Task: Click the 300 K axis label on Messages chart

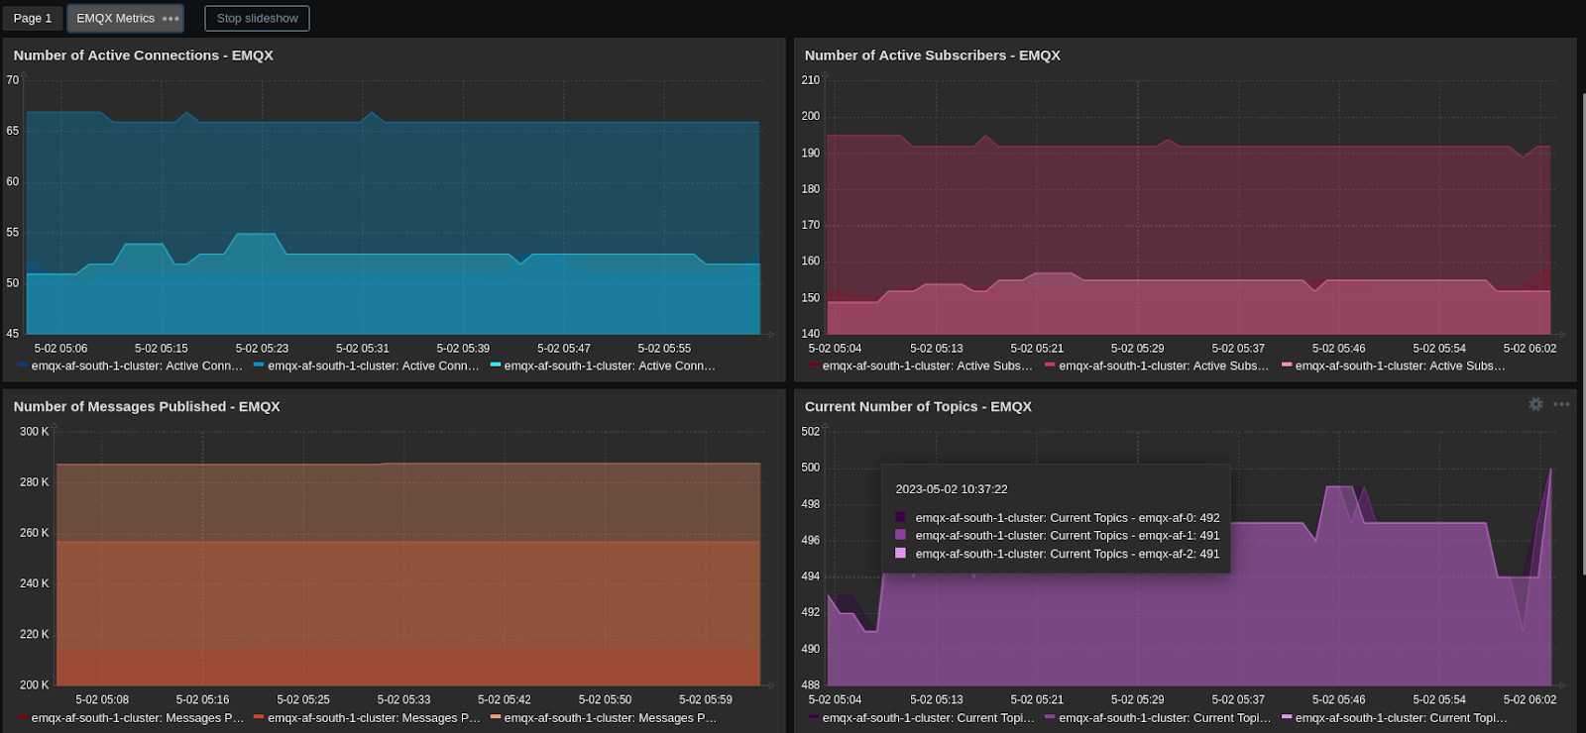Action: 34,432
